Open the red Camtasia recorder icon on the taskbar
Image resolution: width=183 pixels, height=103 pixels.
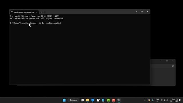click(114, 100)
